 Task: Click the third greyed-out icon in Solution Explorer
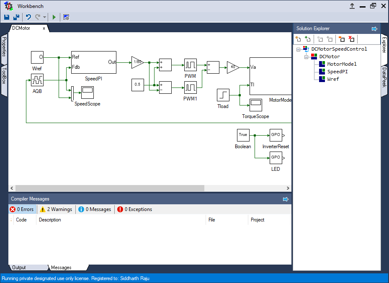(320, 39)
